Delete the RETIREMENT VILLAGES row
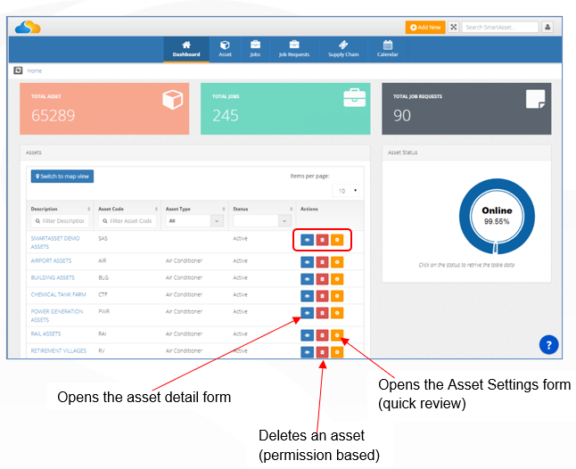The height and width of the screenshot is (469, 576). point(322,352)
